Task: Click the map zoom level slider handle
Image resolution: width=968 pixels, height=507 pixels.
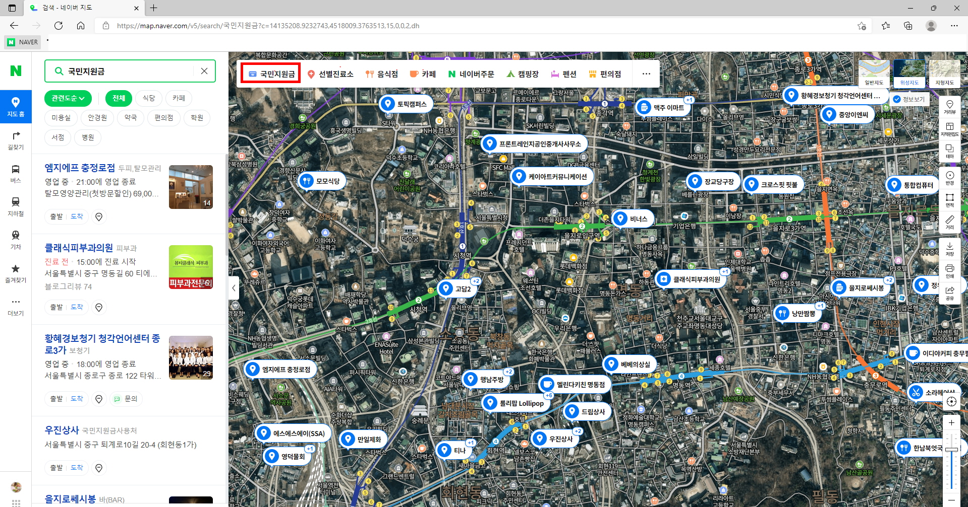Action: [951, 449]
